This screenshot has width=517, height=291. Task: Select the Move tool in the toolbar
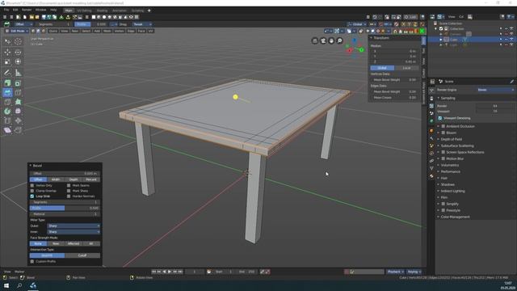coord(7,52)
